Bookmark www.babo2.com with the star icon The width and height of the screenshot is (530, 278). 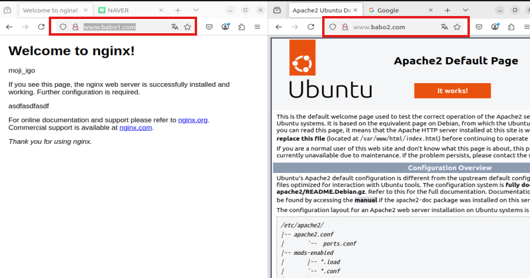(x=457, y=27)
